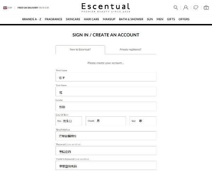212x171 pixels.
Task: Expand the Gender dropdown field
Action: point(106,106)
